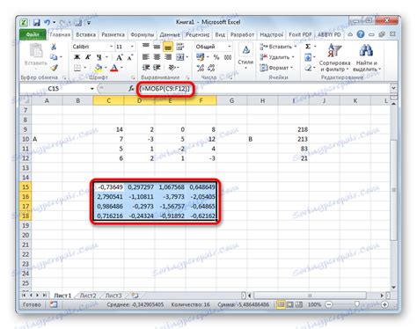Click the formula bar with МОБР formula

pos(262,88)
